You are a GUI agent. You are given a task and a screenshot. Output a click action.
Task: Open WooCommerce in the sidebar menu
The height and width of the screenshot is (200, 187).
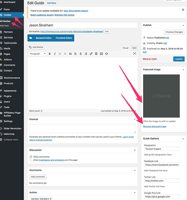12,78
